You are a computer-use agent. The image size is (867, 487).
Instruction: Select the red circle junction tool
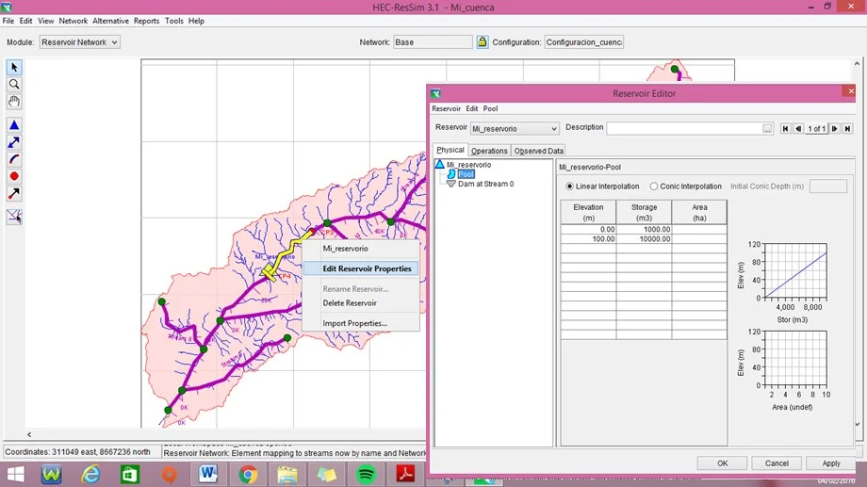[14, 176]
